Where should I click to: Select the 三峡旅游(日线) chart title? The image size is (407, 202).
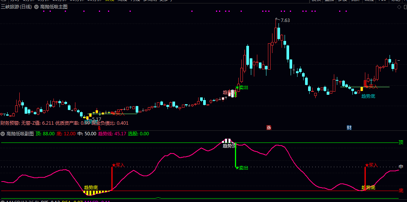pyautogui.click(x=16, y=7)
